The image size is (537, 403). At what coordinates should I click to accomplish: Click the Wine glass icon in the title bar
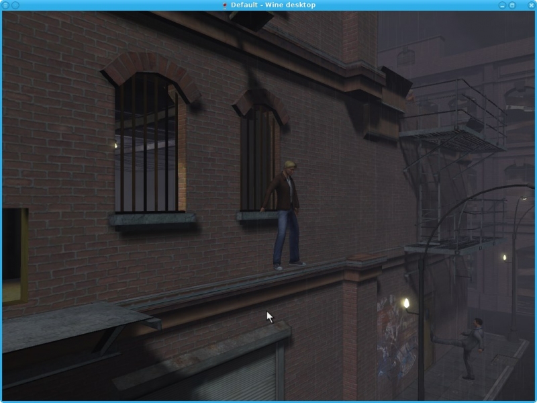224,5
